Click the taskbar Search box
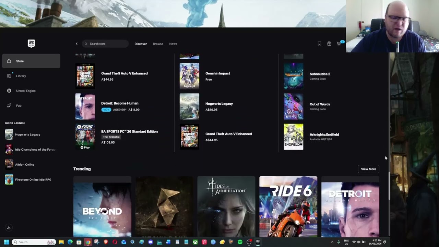Viewport: 439px width, 247px height. pyautogui.click(x=34, y=242)
